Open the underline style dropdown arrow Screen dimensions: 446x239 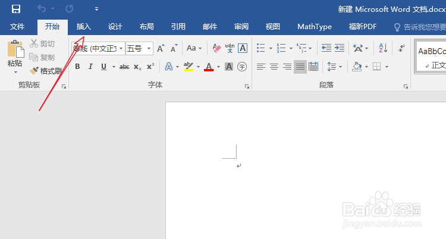114,67
